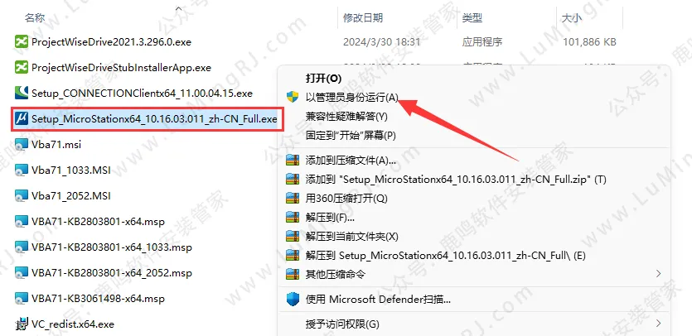The width and height of the screenshot is (692, 336).
Task: Select 解压到当前文件夹(X) option
Action: [x=351, y=237]
